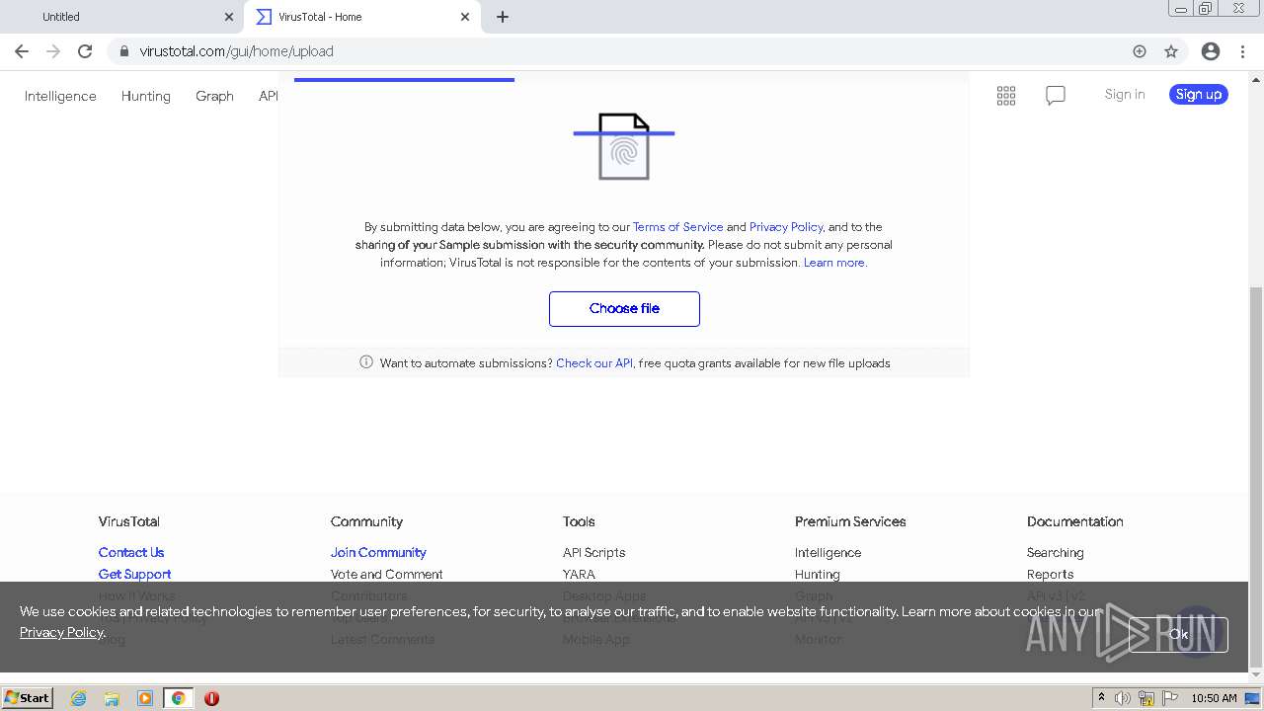Click the fingerprint file upload icon

point(624,146)
